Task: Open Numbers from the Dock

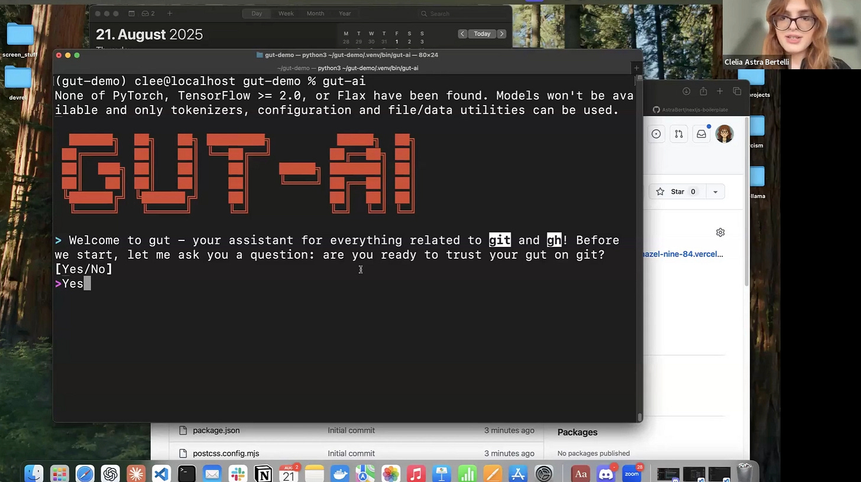Action: 467,474
